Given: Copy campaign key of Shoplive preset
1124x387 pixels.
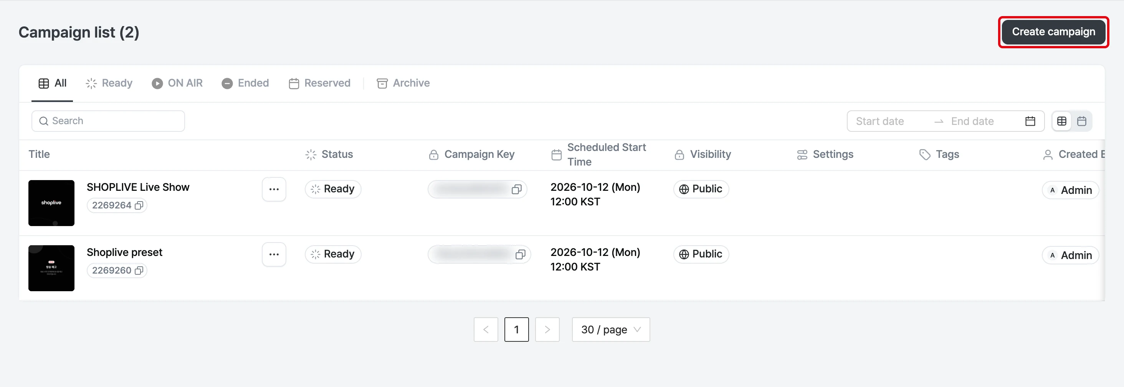Looking at the screenshot, I should coord(521,255).
